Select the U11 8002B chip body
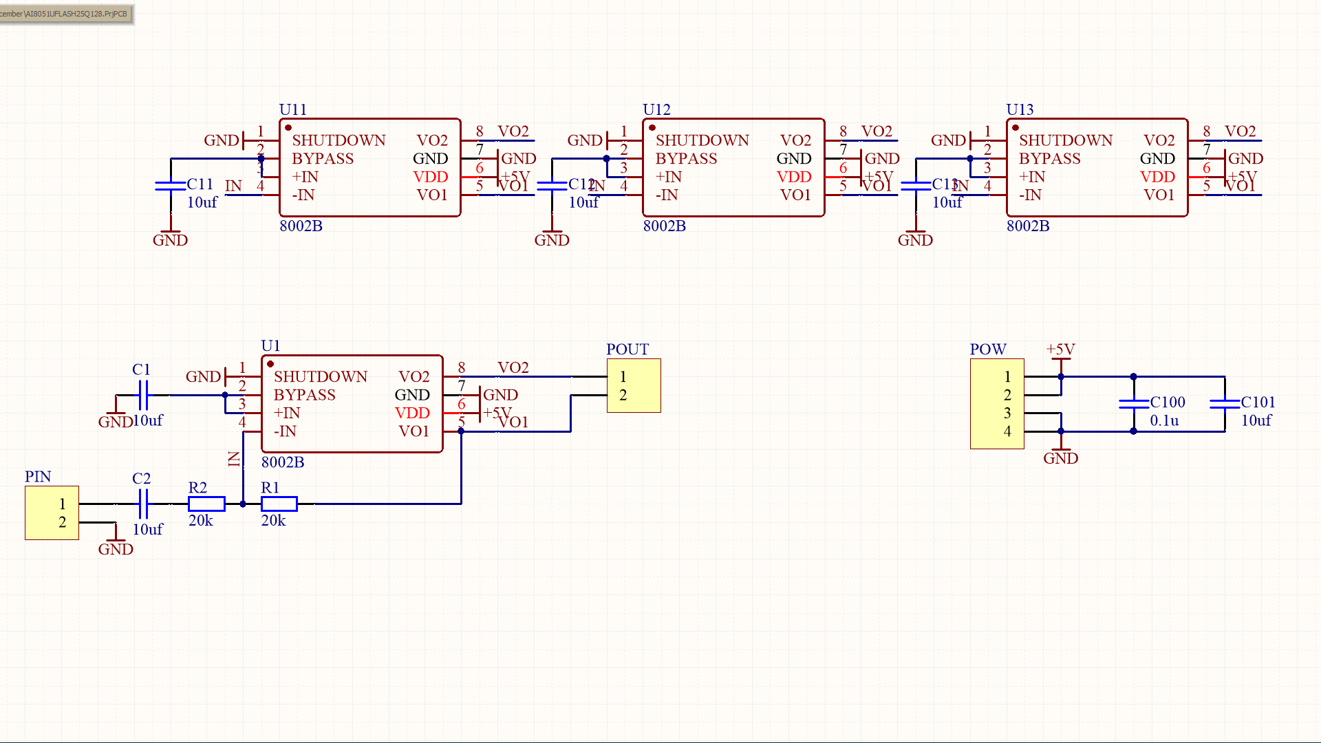Viewport: 1321px width, 743px height. [x=369, y=167]
